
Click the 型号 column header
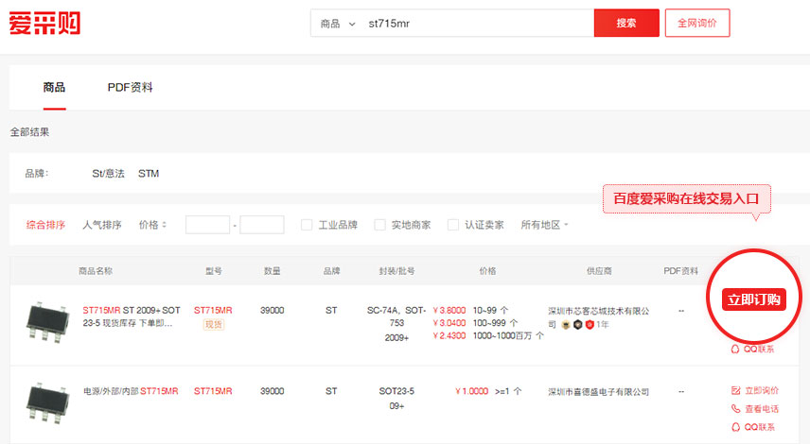tap(213, 271)
